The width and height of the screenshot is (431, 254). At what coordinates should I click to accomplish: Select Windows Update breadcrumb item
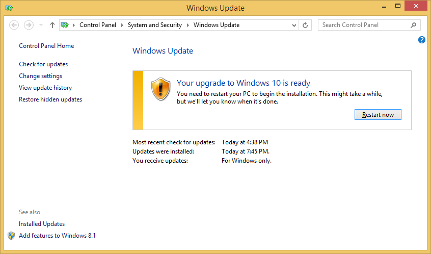pyautogui.click(x=217, y=25)
